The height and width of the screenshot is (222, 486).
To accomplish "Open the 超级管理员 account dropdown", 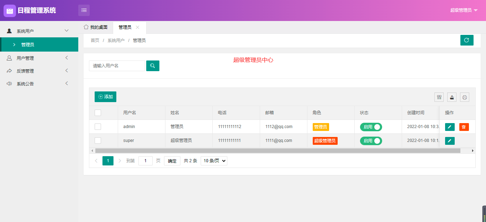I will coord(464,10).
